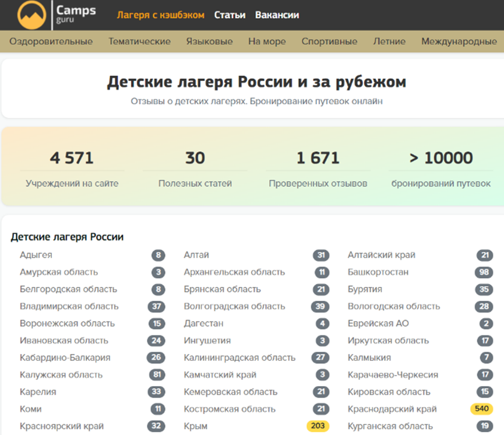This screenshot has height=435, width=504.
Task: Choose the "Языковые" camps category
Action: tap(209, 41)
